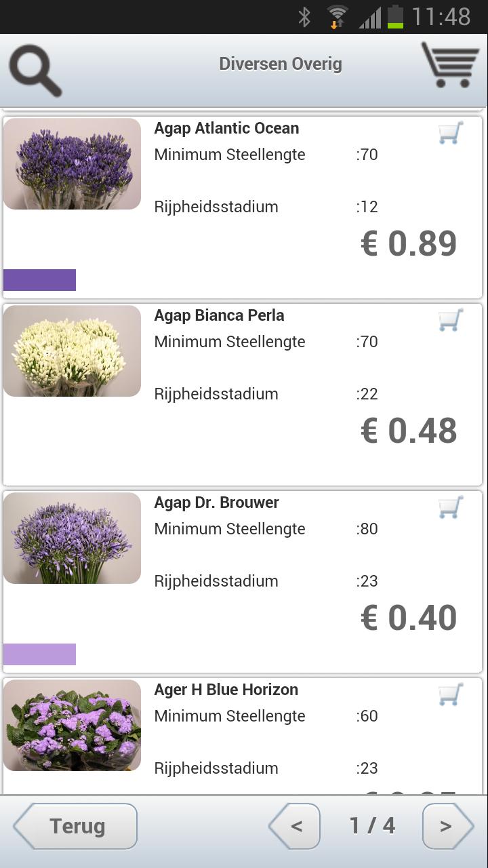Viewport: 488px width, 868px height.
Task: Add Agap Dr. Brouwer to cart
Action: (x=451, y=507)
